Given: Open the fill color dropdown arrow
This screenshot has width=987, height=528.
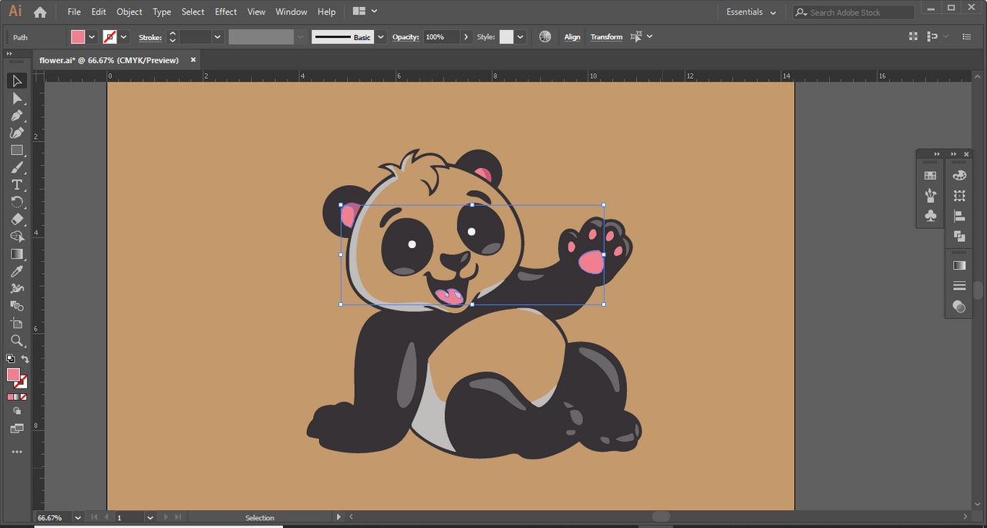Looking at the screenshot, I should 93,37.
